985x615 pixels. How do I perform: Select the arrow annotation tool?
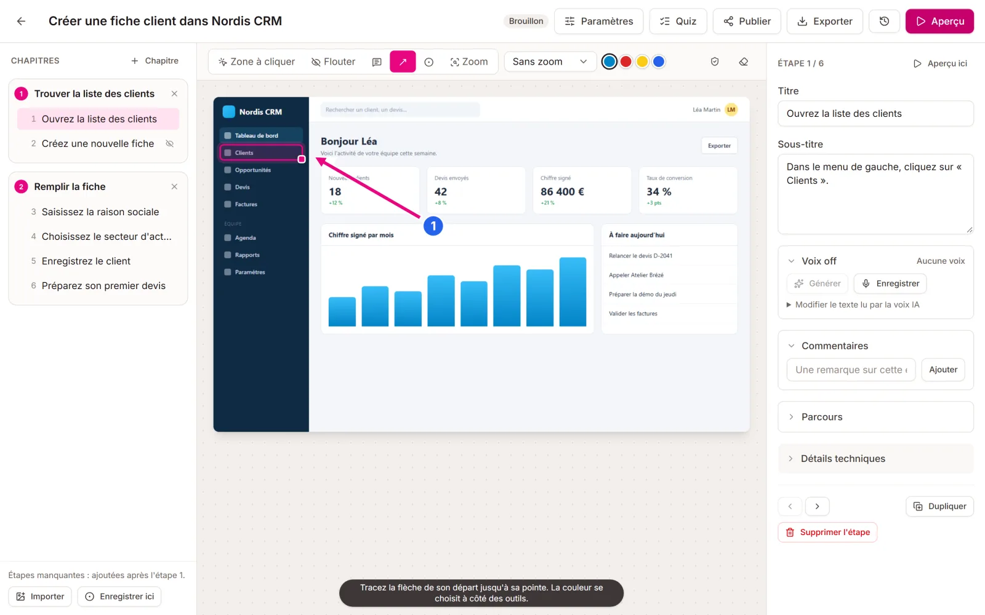pos(403,61)
